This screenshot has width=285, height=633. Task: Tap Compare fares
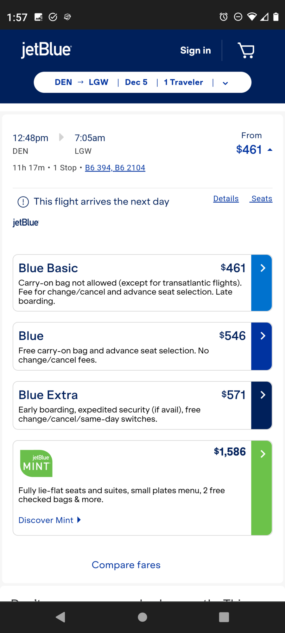tap(126, 565)
